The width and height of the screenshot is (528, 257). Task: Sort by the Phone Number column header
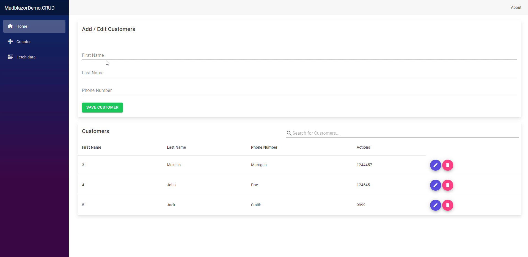click(x=264, y=147)
